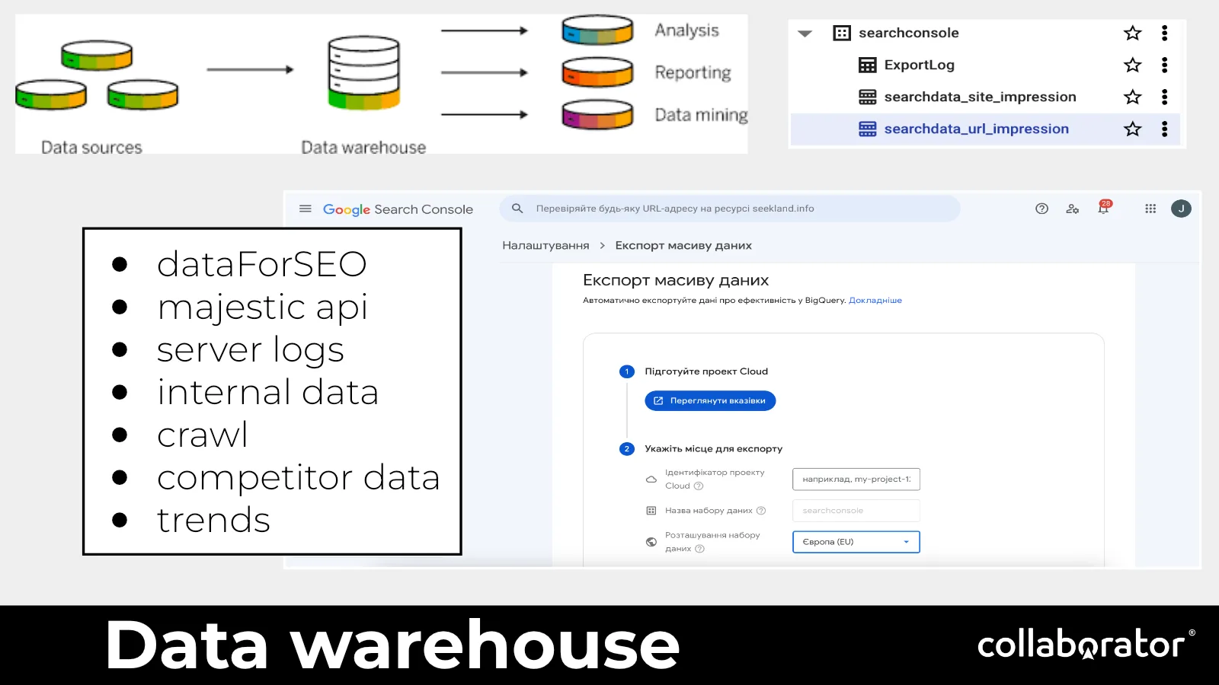Open the Європа (EU) location dropdown
This screenshot has height=685, width=1219.
856,542
